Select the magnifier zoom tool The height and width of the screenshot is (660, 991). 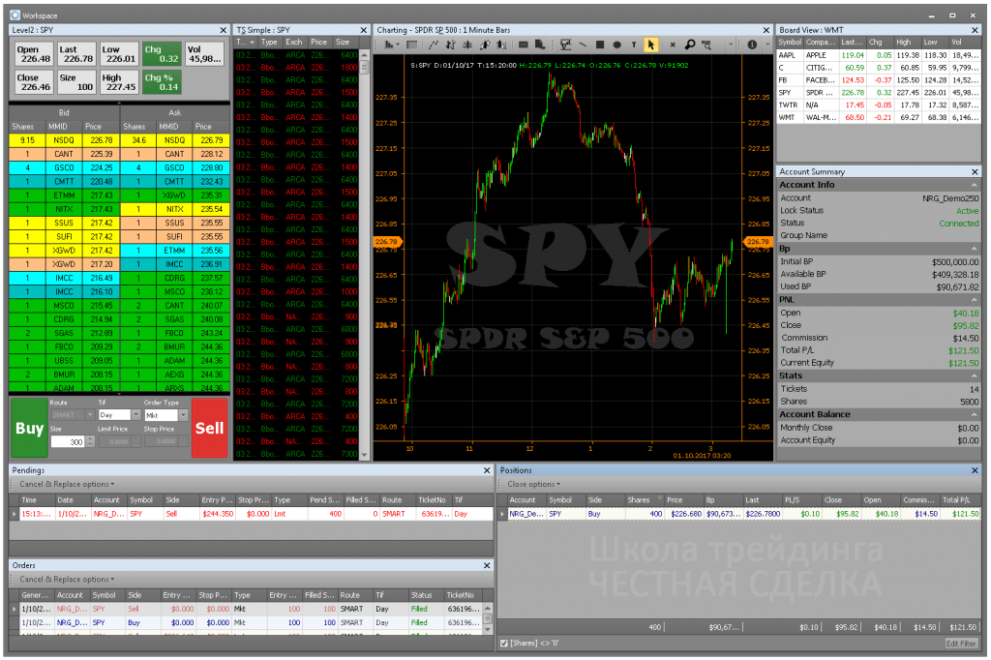pyautogui.click(x=689, y=45)
